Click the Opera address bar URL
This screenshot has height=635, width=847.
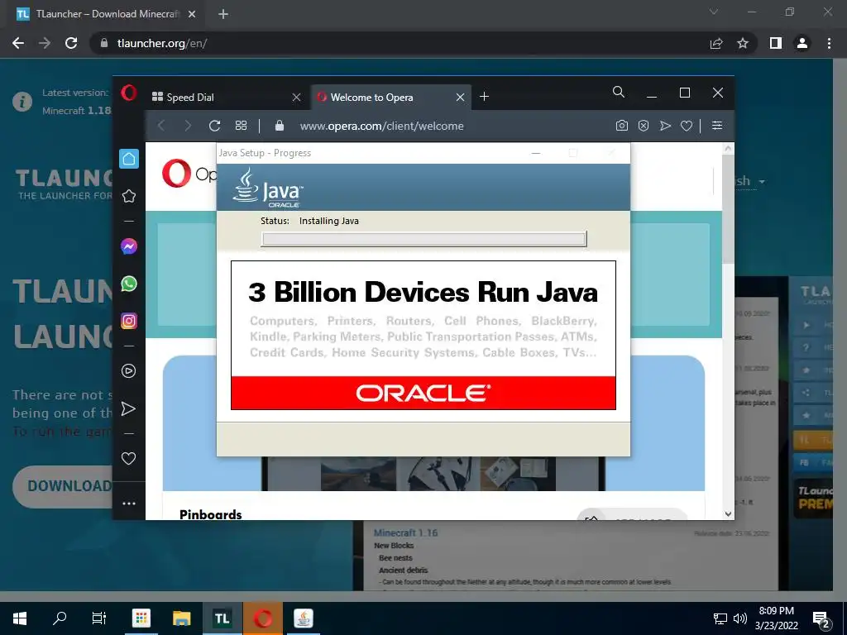382,126
